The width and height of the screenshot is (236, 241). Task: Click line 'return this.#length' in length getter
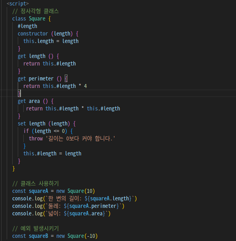[49, 64]
